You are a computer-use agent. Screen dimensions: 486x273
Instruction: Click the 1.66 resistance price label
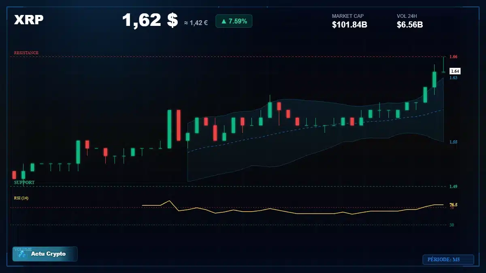tap(453, 57)
